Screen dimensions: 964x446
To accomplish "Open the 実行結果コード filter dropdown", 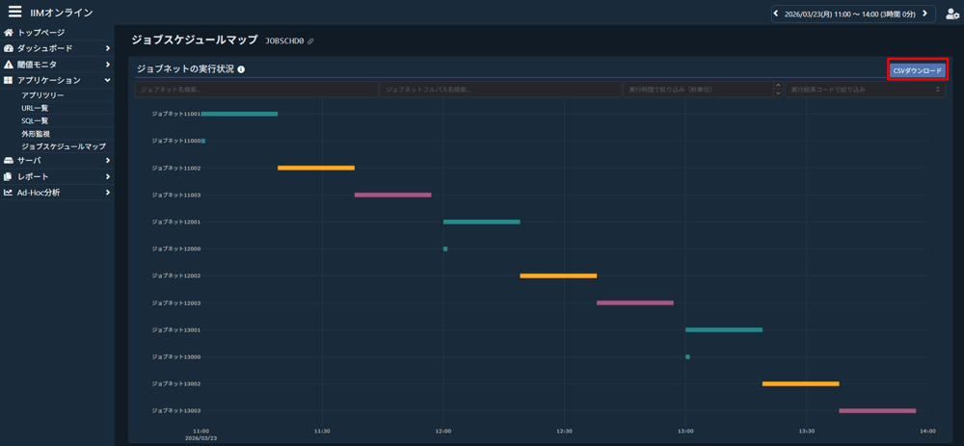I will pyautogui.click(x=865, y=90).
